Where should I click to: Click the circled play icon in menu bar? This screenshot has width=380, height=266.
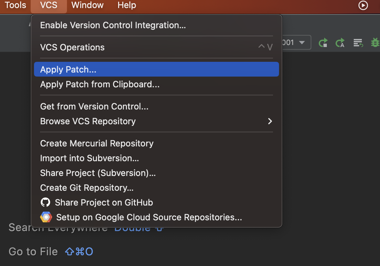pyautogui.click(x=363, y=5)
